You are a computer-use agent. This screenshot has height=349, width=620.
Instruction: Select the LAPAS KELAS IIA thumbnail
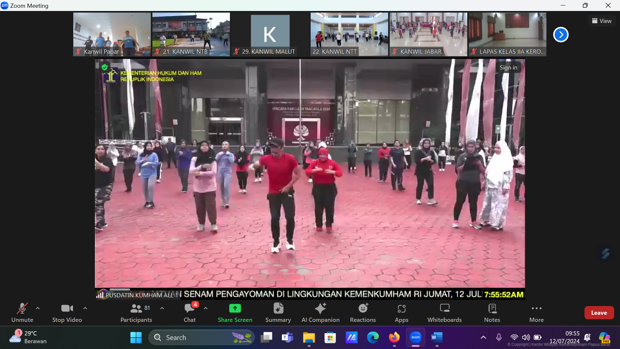coord(507,34)
